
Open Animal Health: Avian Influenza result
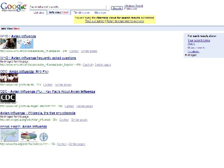23,126
